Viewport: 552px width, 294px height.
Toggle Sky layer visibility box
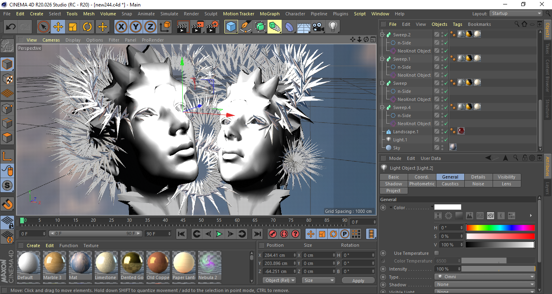[436, 148]
